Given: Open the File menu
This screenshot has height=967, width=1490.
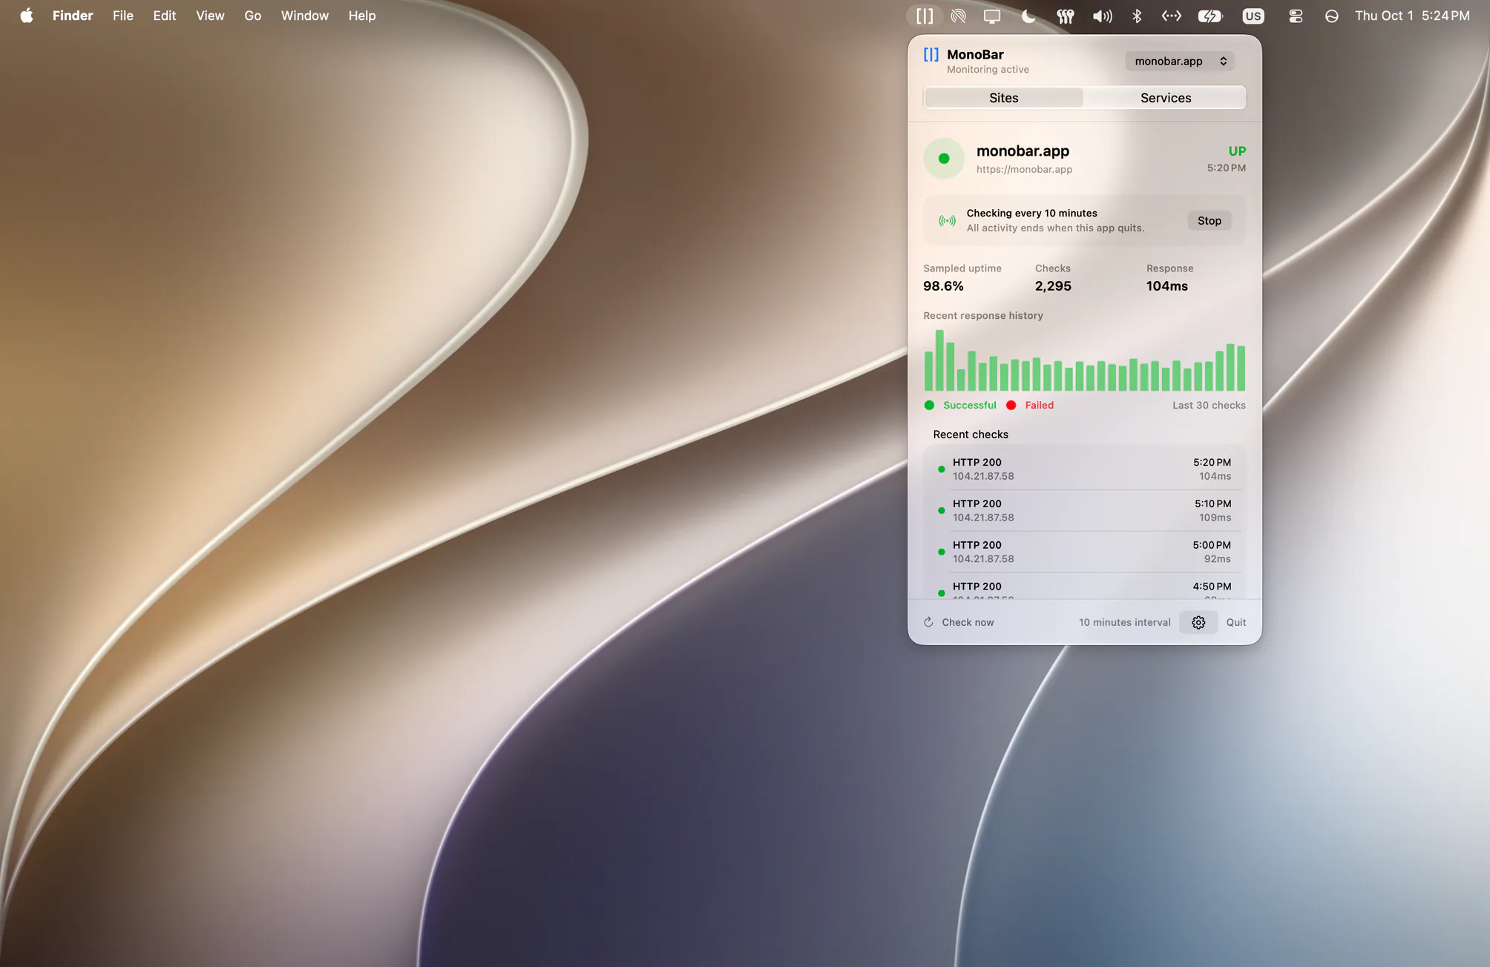Looking at the screenshot, I should (x=123, y=16).
